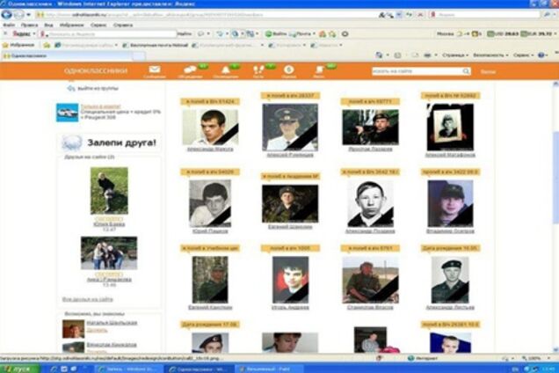Click the Peugeot car ad thumbnail
The width and height of the screenshot is (559, 373).
coord(67,112)
